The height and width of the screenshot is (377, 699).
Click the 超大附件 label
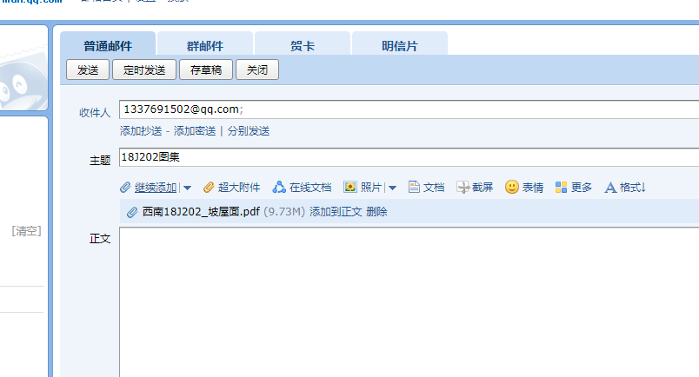pos(239,188)
